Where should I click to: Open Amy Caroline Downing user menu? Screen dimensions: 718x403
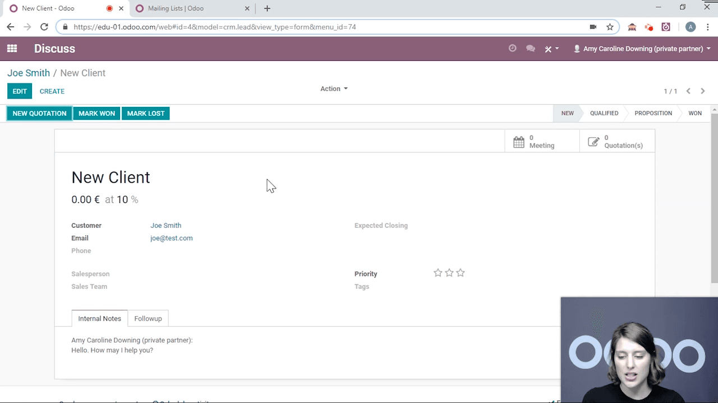(x=642, y=49)
